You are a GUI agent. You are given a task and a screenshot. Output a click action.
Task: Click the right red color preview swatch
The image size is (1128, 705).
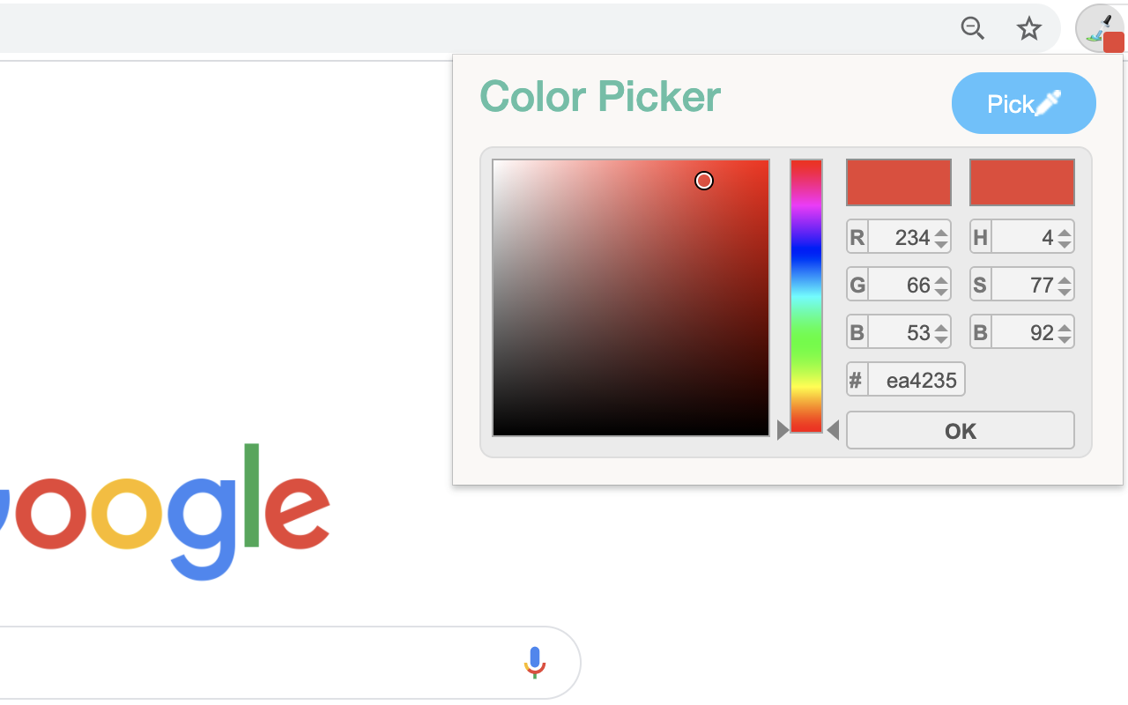tap(1021, 182)
